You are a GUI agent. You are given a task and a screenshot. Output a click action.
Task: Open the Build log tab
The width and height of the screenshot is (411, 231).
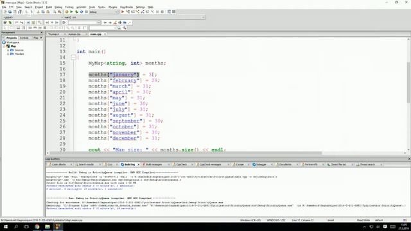[130, 164]
